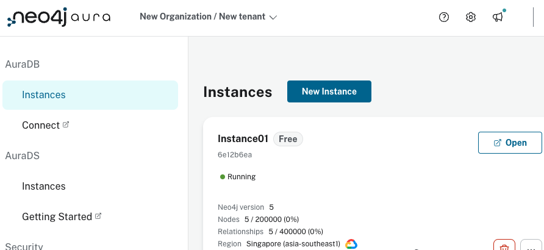
Task: Click the megaphone announcements icon
Action: point(498,17)
